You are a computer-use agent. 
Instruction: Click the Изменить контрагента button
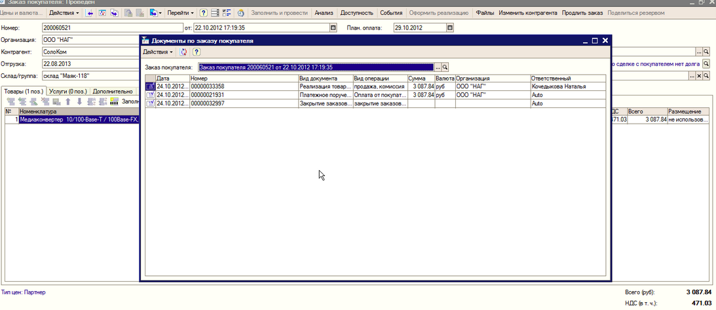[x=528, y=12]
